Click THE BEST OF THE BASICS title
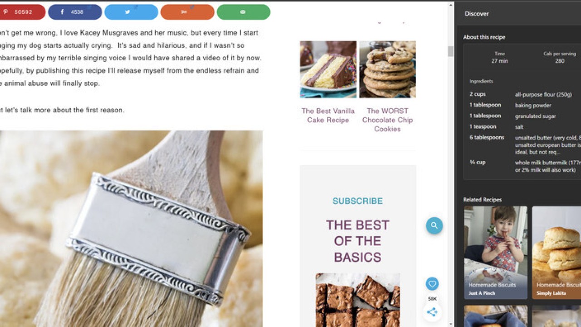This screenshot has width=581, height=327. point(358,241)
